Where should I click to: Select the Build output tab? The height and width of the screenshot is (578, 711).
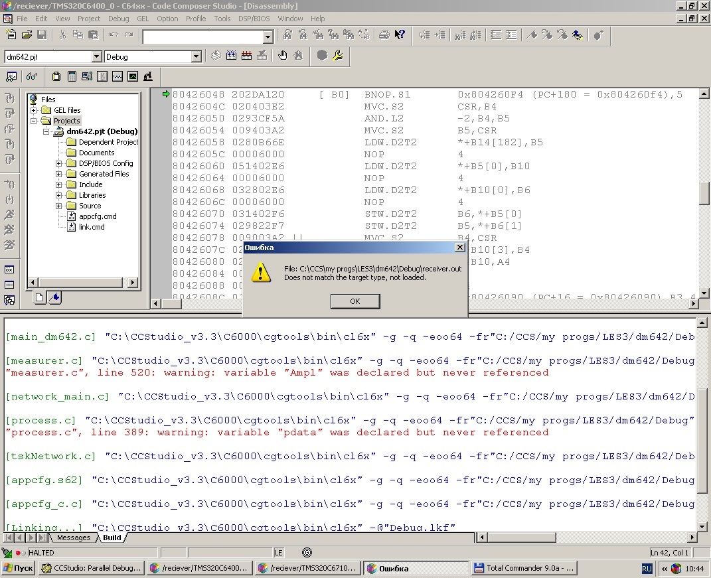[x=112, y=538]
